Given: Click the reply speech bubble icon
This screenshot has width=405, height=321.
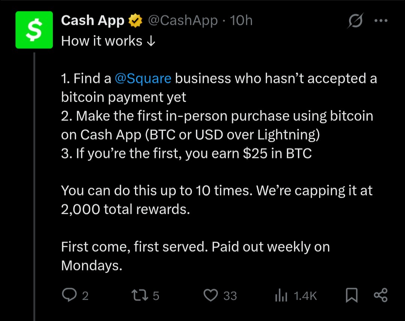Looking at the screenshot, I should pyautogui.click(x=69, y=295).
